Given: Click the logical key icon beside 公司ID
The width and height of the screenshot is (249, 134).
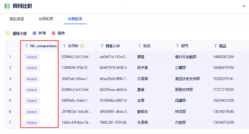Looking at the screenshot, I should point(82,46).
